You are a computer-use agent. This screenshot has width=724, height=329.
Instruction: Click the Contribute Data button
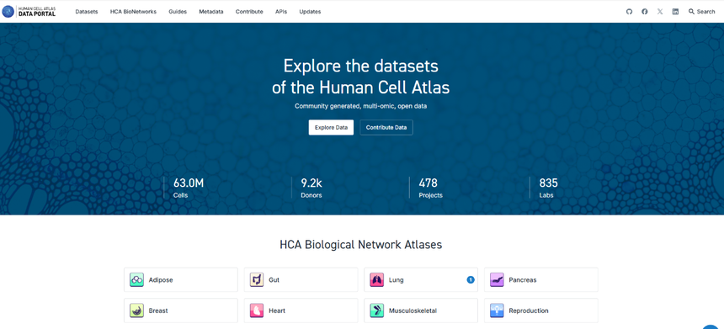click(386, 127)
